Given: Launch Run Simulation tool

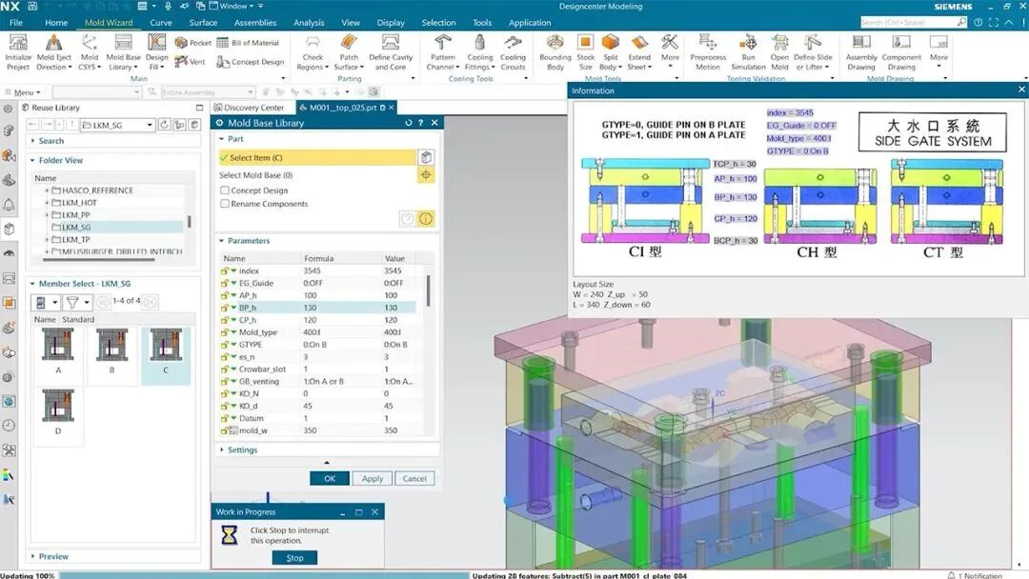Looking at the screenshot, I should [x=748, y=44].
